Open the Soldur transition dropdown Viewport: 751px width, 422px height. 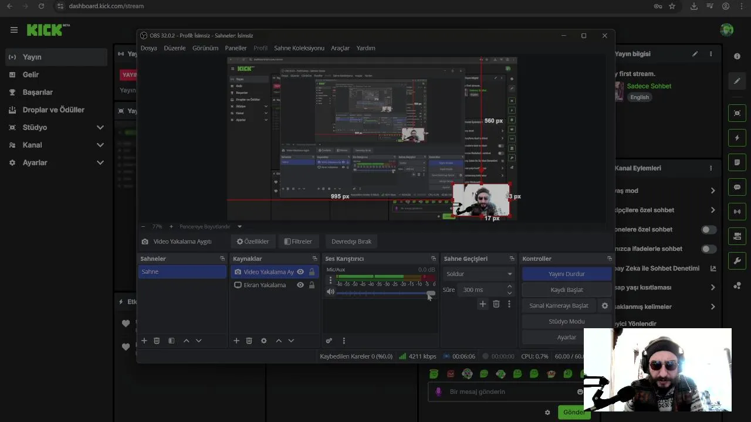pyautogui.click(x=479, y=274)
